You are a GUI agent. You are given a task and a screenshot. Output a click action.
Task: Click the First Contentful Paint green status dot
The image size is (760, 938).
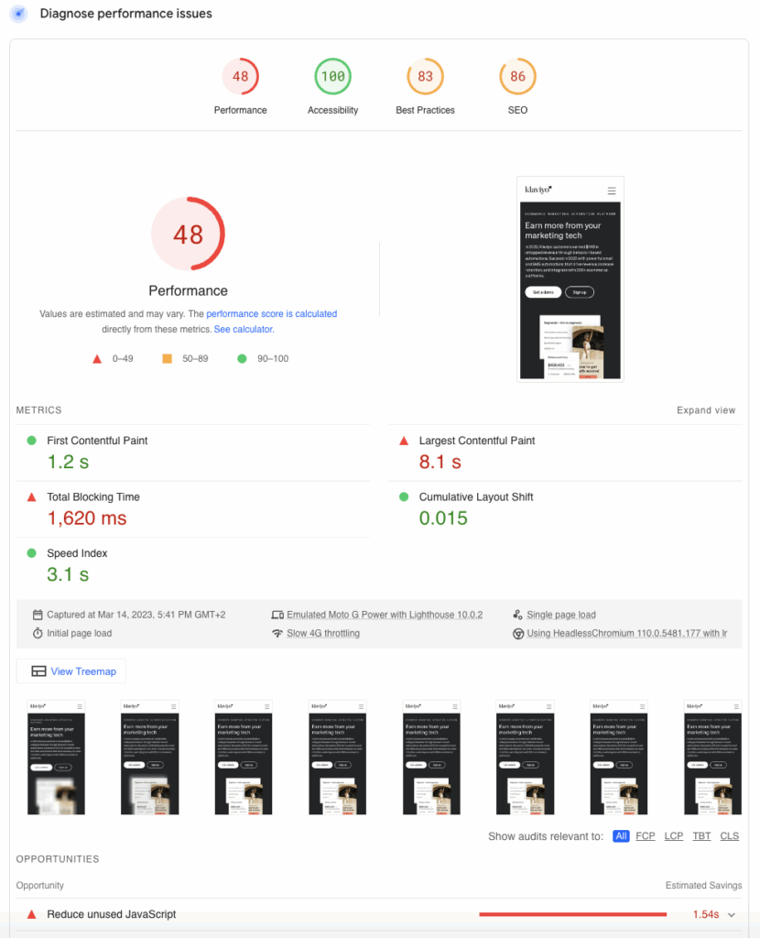(x=32, y=441)
